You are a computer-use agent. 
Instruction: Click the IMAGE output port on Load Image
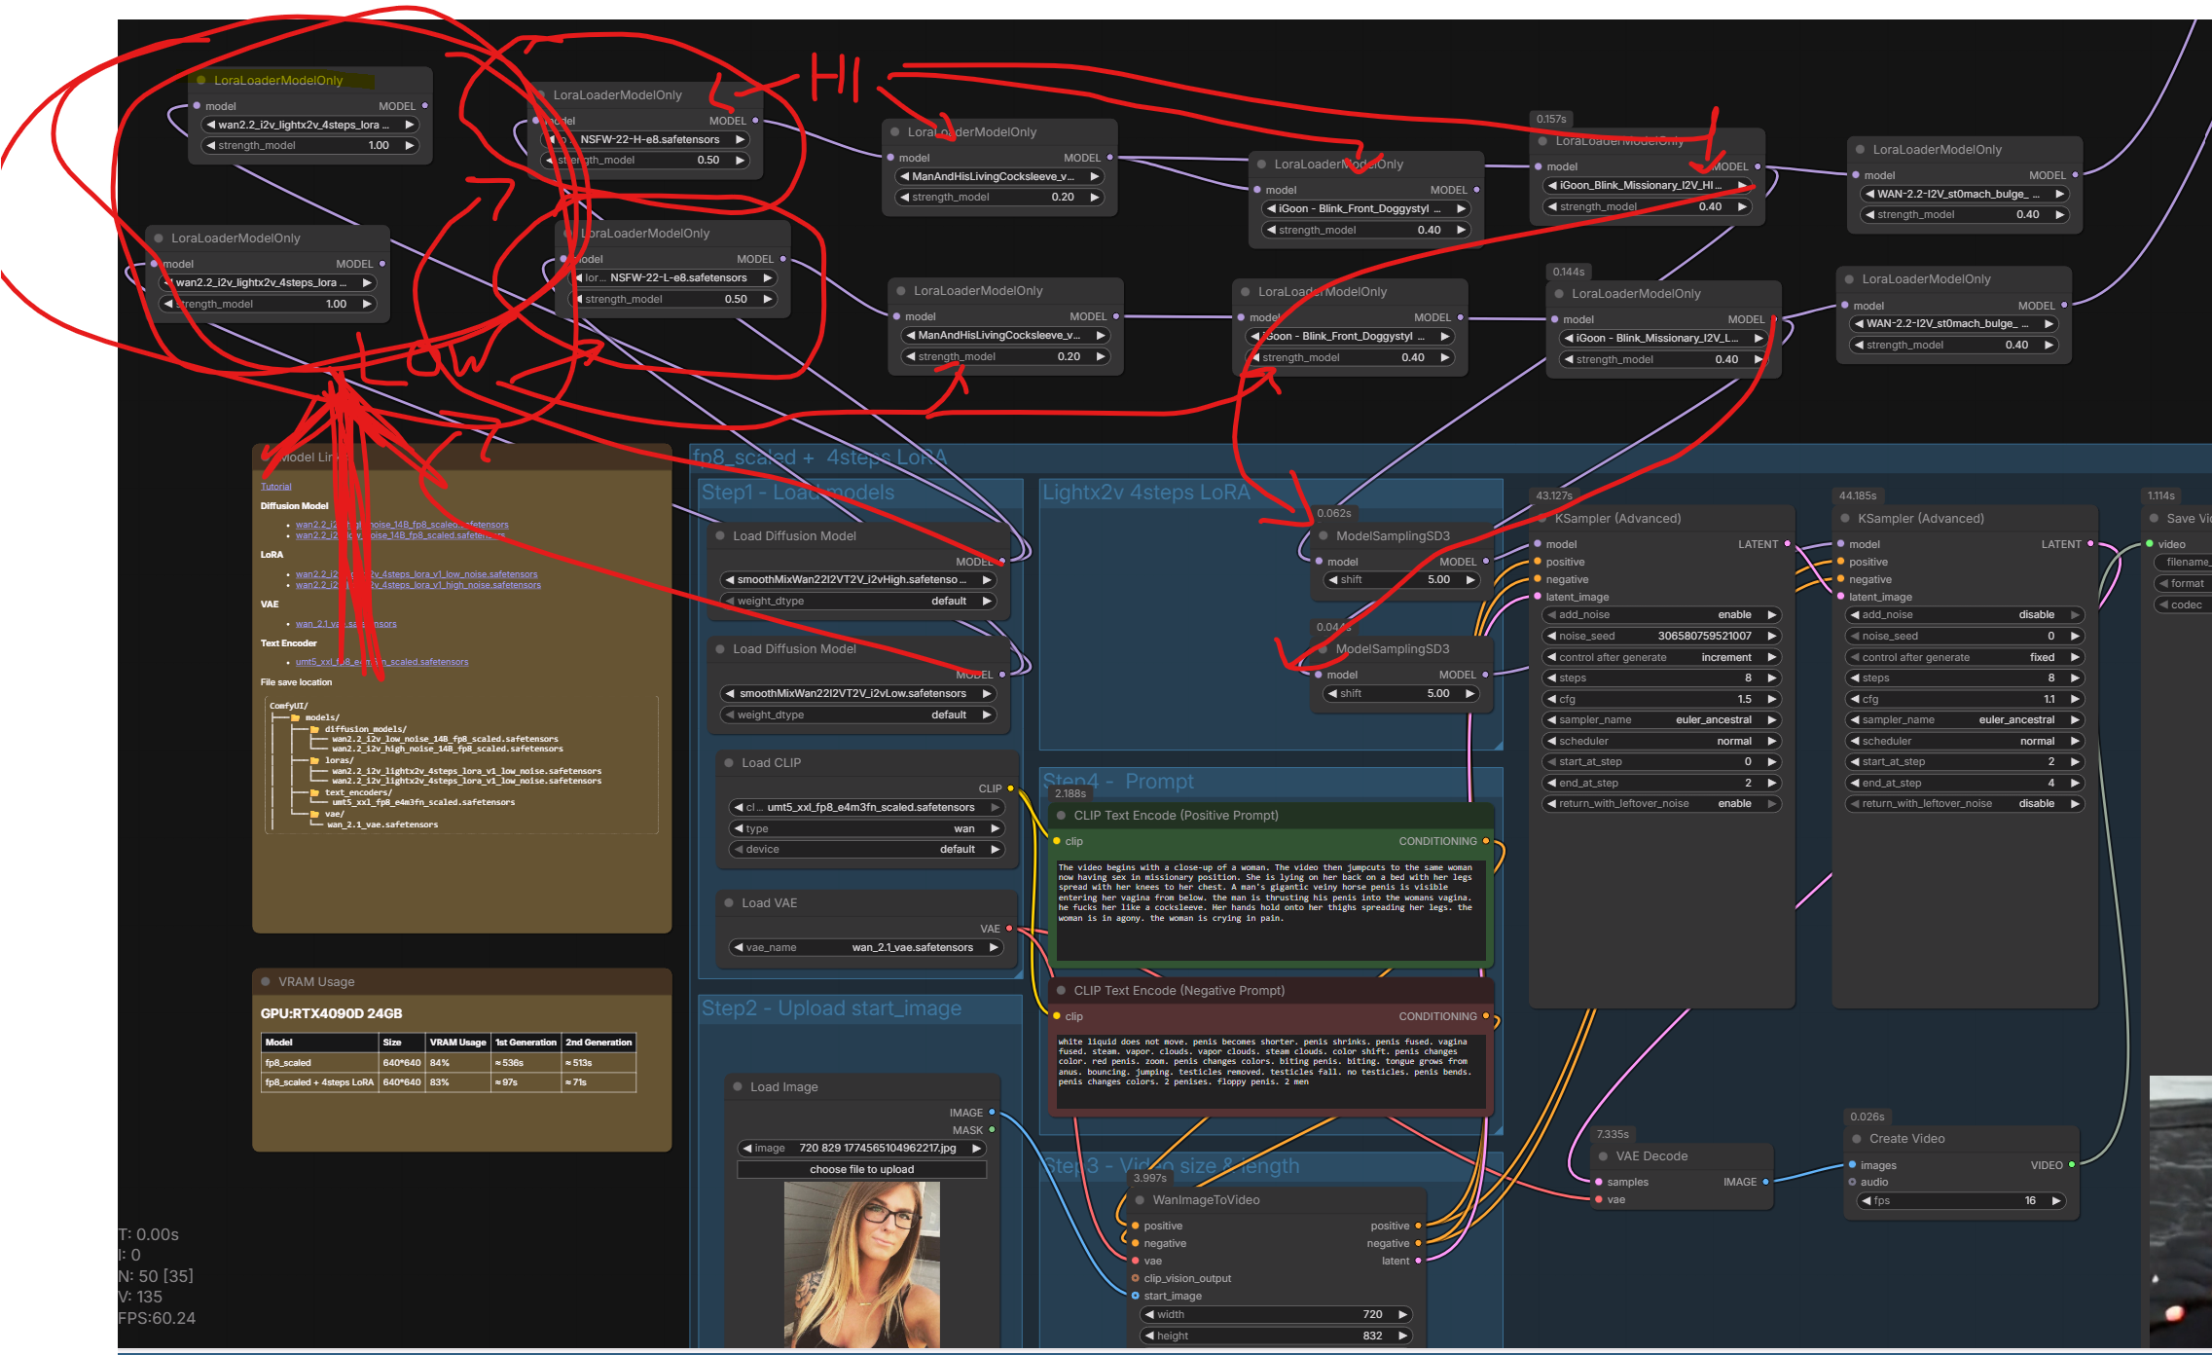click(992, 1113)
